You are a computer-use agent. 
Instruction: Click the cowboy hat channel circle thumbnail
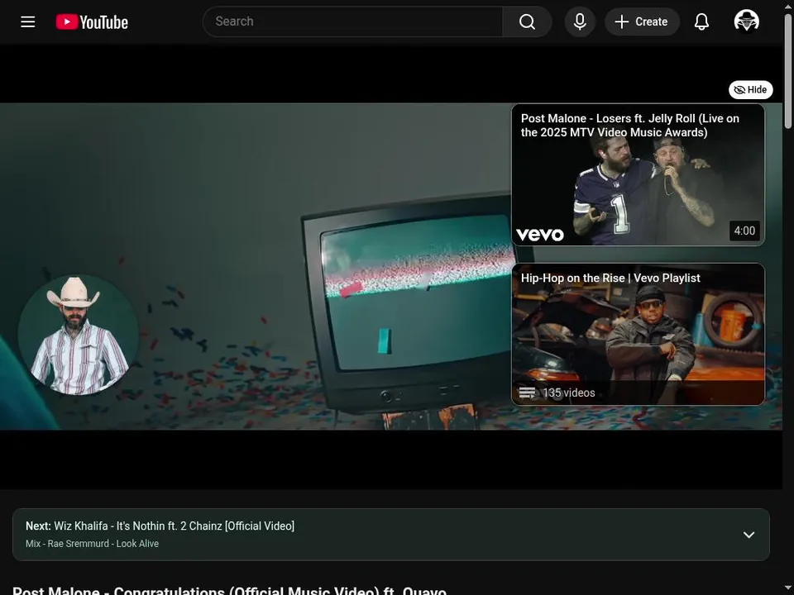[x=79, y=335]
